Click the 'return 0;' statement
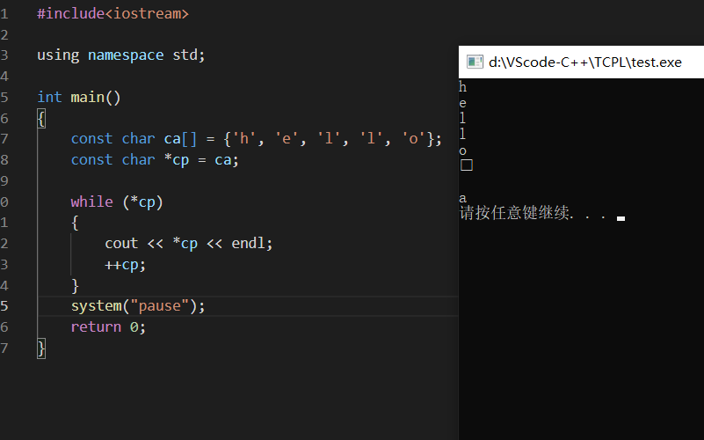 [x=108, y=326]
